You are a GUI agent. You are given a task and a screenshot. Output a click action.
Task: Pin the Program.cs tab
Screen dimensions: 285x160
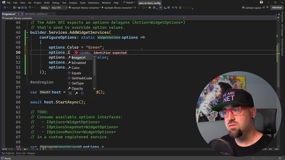pyautogui.click(x=19, y=14)
